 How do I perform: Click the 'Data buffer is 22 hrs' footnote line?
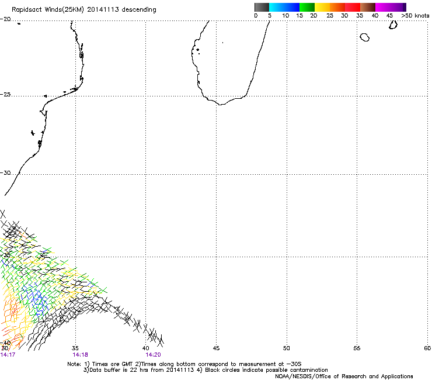point(205,370)
